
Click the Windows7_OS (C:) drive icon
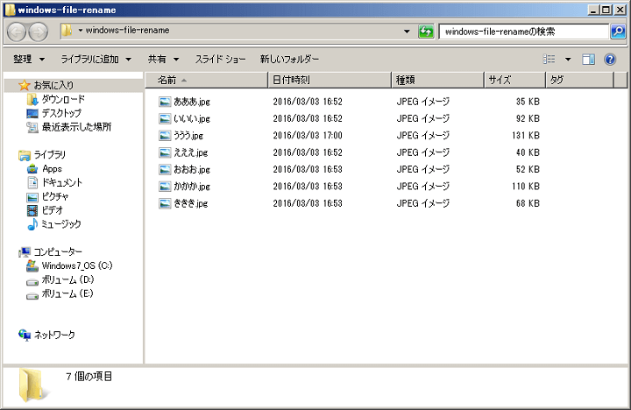coord(32,266)
